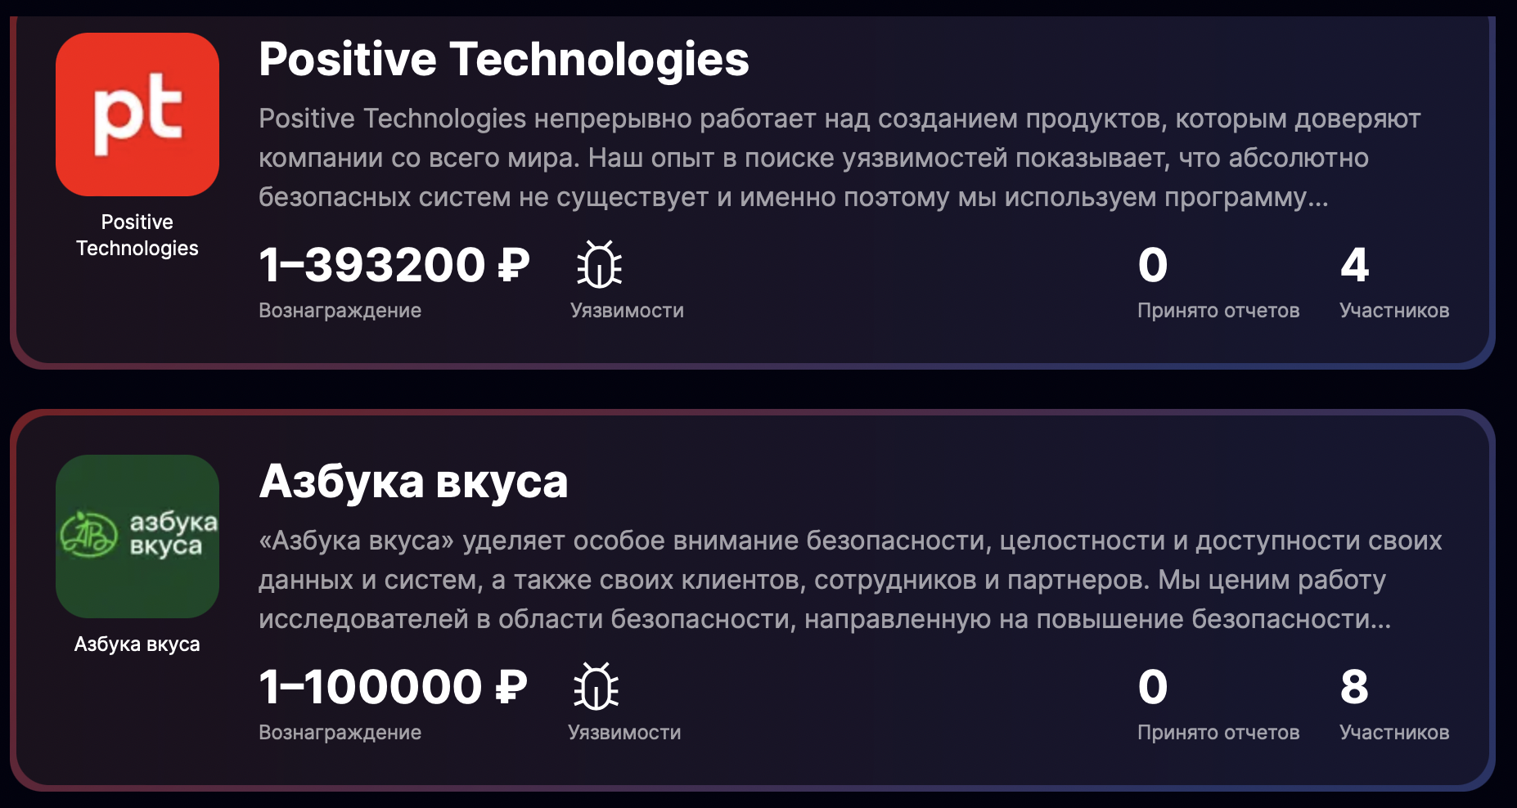Select the 1–100000 ₽ reward amount
The height and width of the screenshot is (808, 1517).
[x=393, y=687]
